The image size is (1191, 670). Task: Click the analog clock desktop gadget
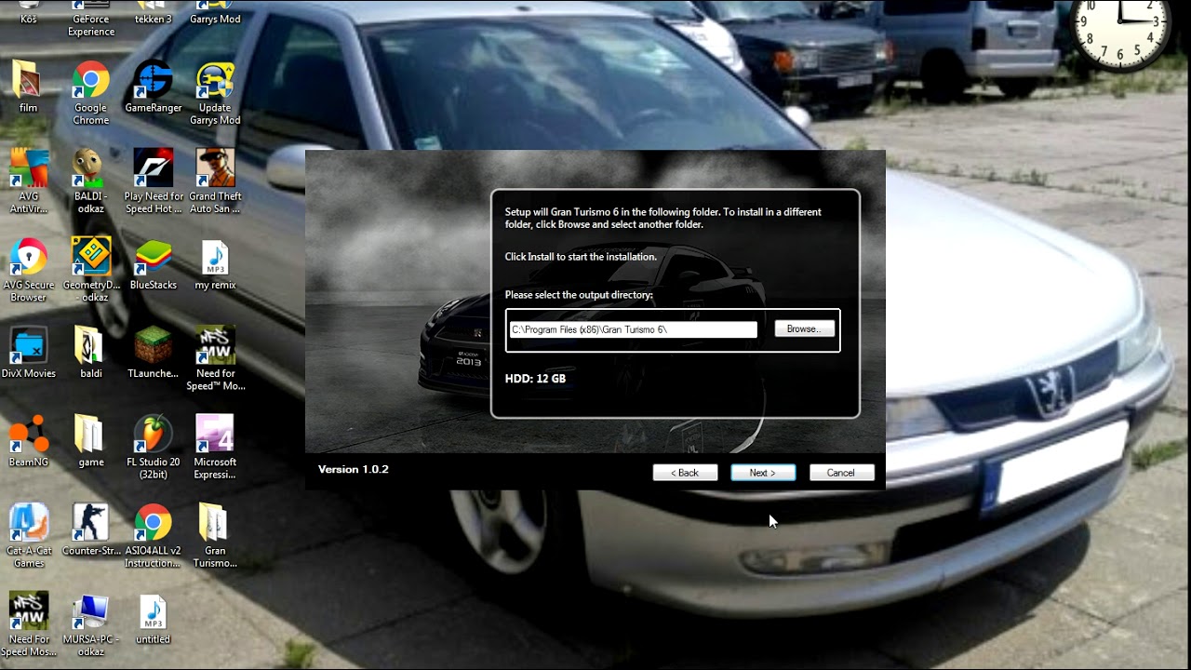(1121, 23)
